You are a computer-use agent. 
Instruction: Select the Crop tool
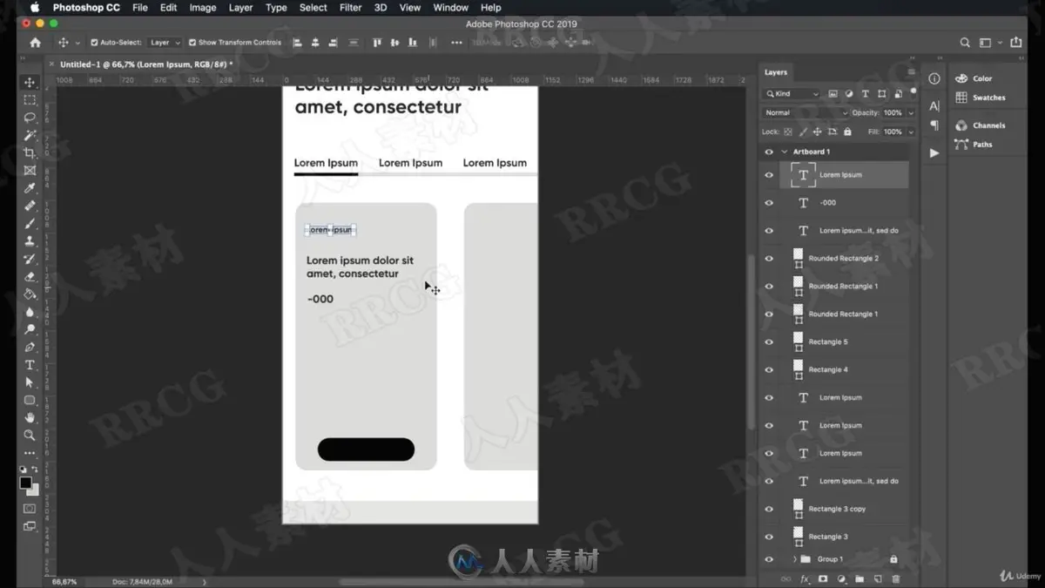(x=30, y=153)
